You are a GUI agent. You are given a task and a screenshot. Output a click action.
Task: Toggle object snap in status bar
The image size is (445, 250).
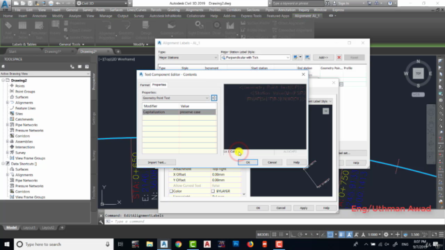pos(330,235)
